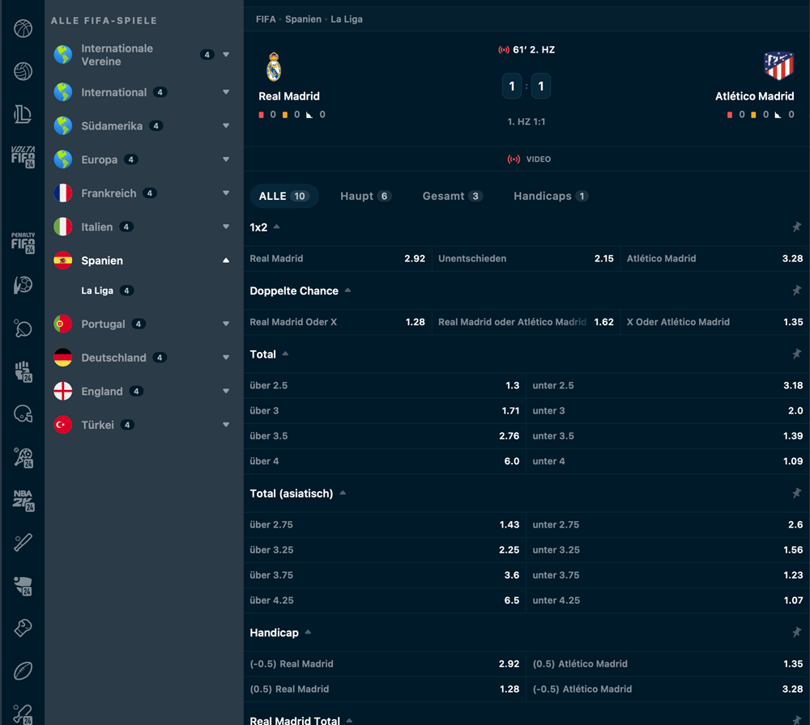Switch to the Gesamt tab

click(453, 196)
